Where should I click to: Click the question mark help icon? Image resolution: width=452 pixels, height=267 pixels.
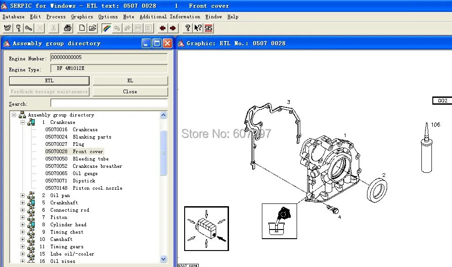[187, 28]
